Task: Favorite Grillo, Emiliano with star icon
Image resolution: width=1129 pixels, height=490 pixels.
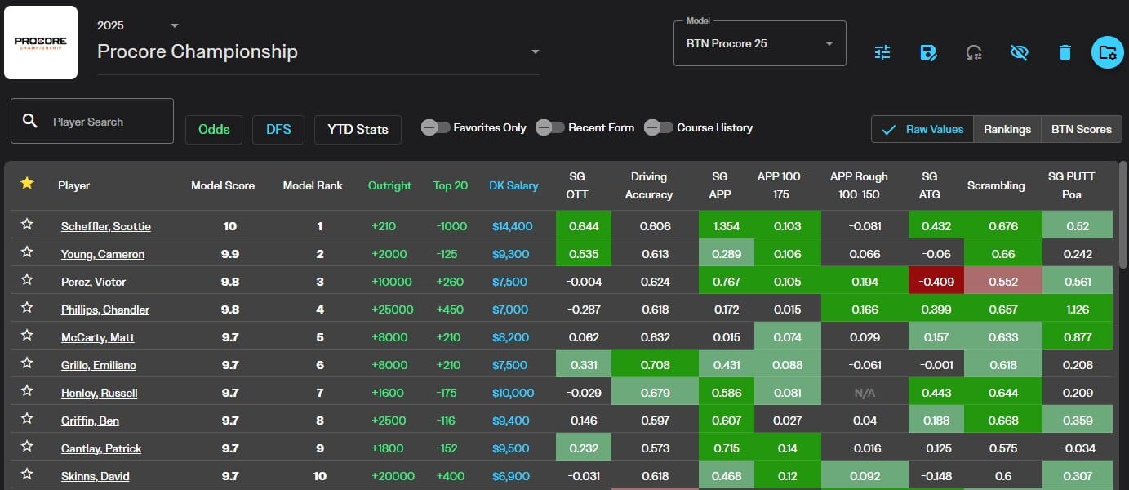Action: click(x=27, y=363)
